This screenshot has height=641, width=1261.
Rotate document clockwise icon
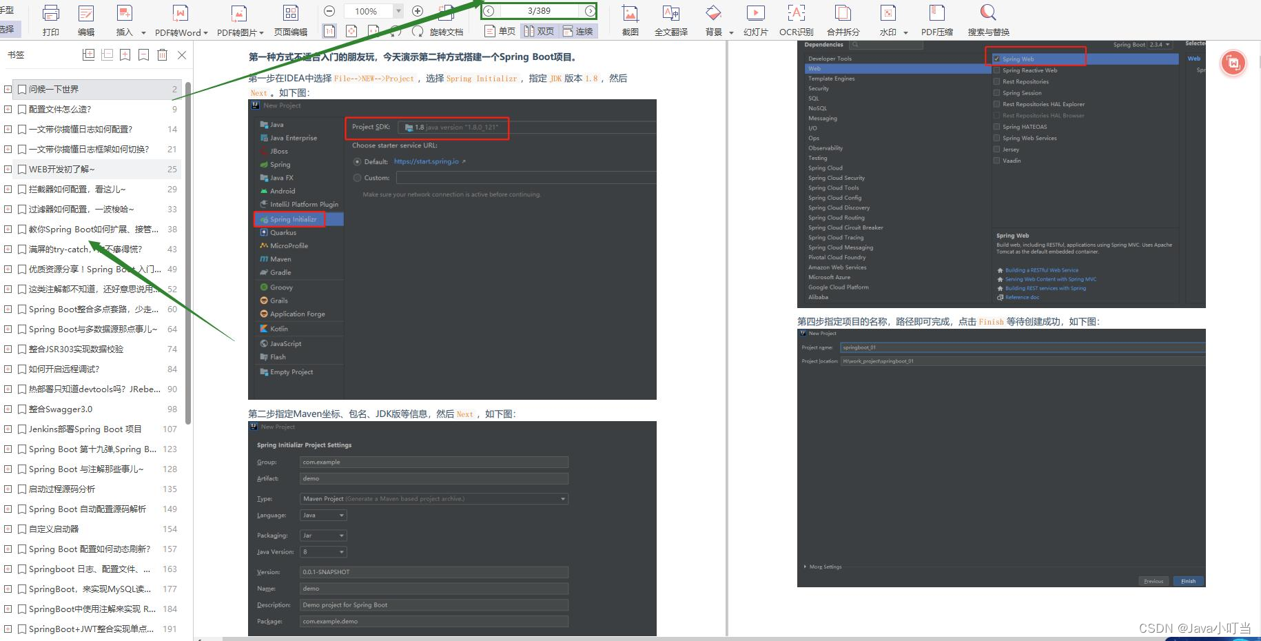coord(418,31)
